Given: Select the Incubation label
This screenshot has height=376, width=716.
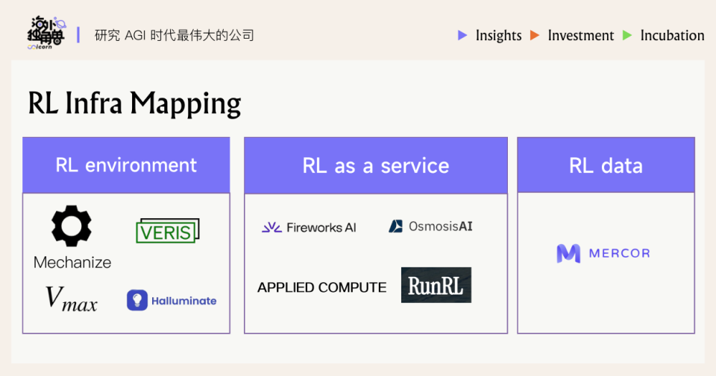Looking at the screenshot, I should click(672, 36).
